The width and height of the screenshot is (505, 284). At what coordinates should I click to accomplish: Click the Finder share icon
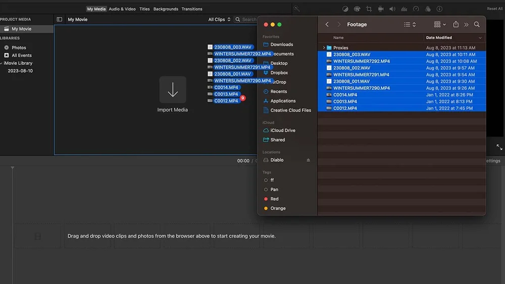pyautogui.click(x=456, y=24)
